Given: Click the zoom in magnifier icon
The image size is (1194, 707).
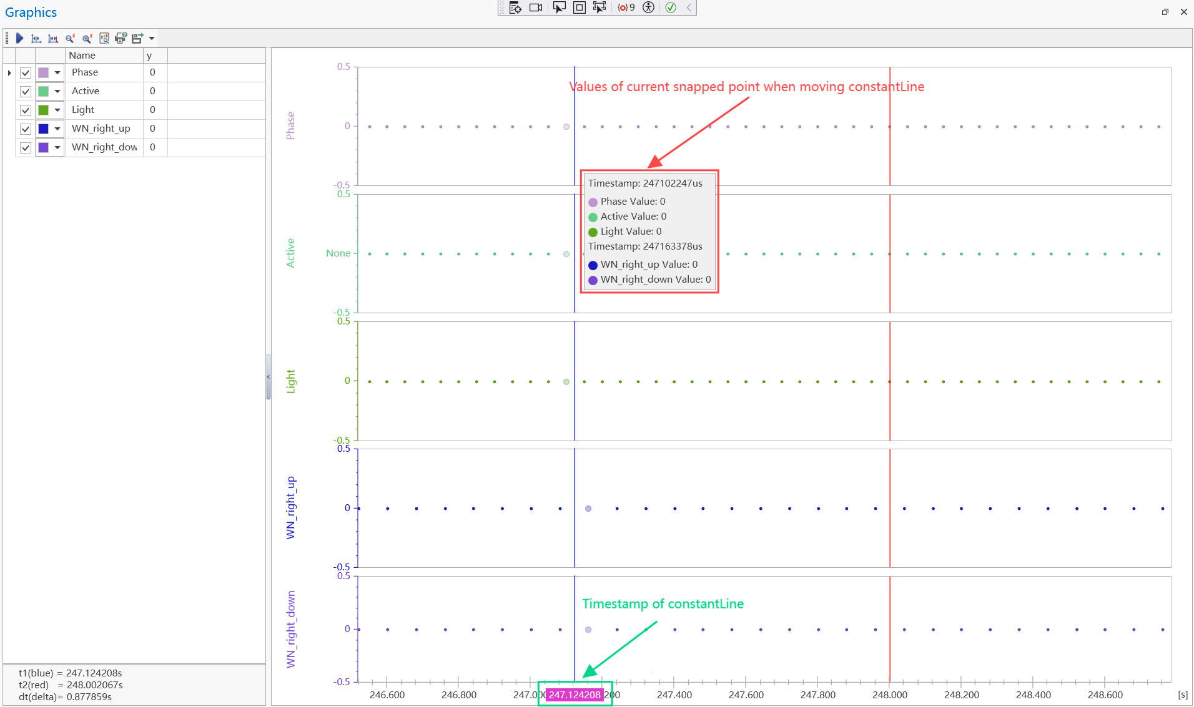Looking at the screenshot, I should (x=87, y=38).
